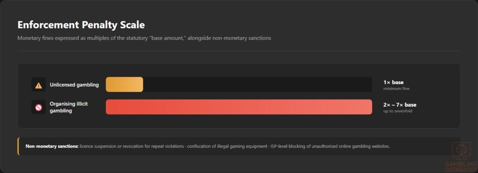Click the 'GAMBLING DATABASES' watermark text
This screenshot has width=478, height=173.
point(462,166)
